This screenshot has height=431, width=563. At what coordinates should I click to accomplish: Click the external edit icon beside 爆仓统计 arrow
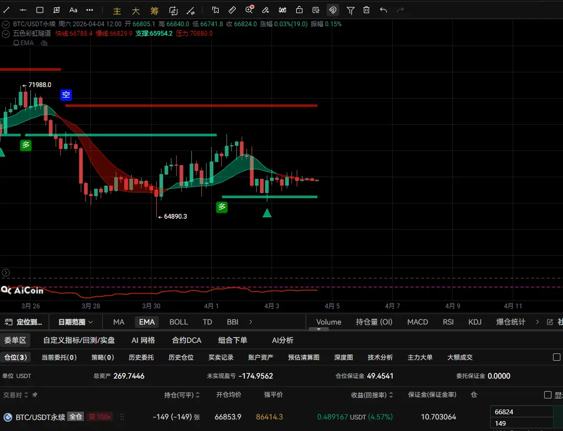coord(550,322)
